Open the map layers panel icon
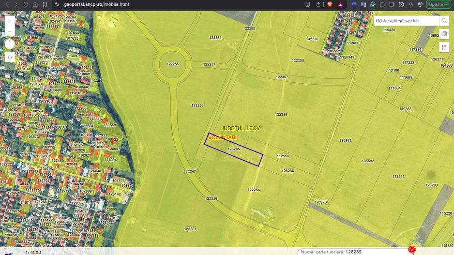The width and height of the screenshot is (454, 255). pos(444,34)
